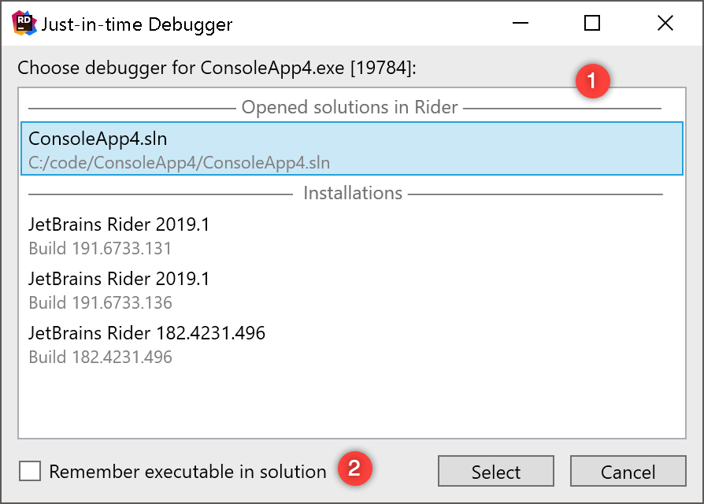704x504 pixels.
Task: Maximize the Just-in-time Debugger window
Action: [x=592, y=24]
